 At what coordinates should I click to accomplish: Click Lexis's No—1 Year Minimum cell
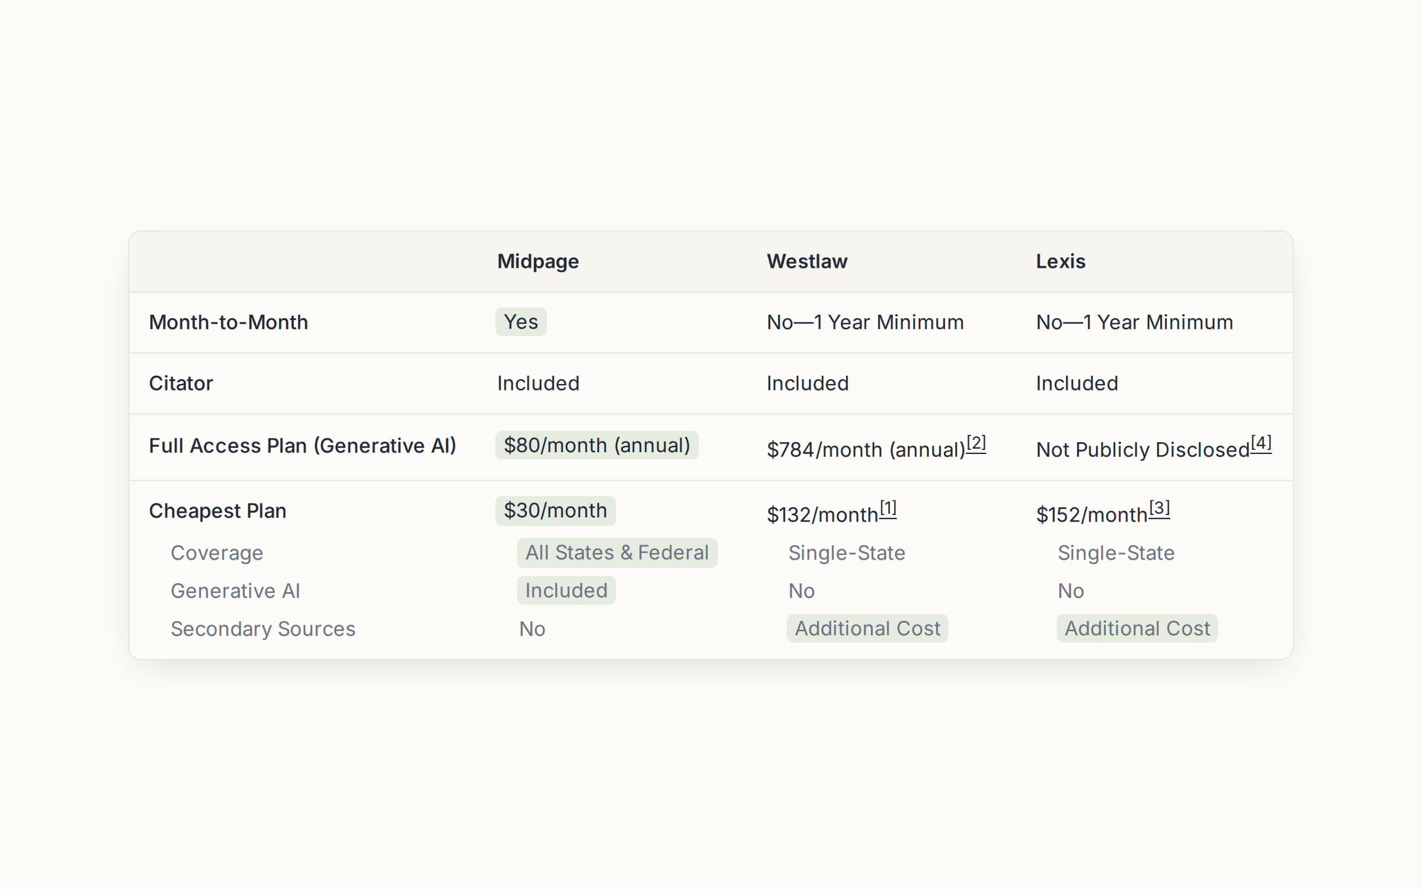pos(1135,322)
